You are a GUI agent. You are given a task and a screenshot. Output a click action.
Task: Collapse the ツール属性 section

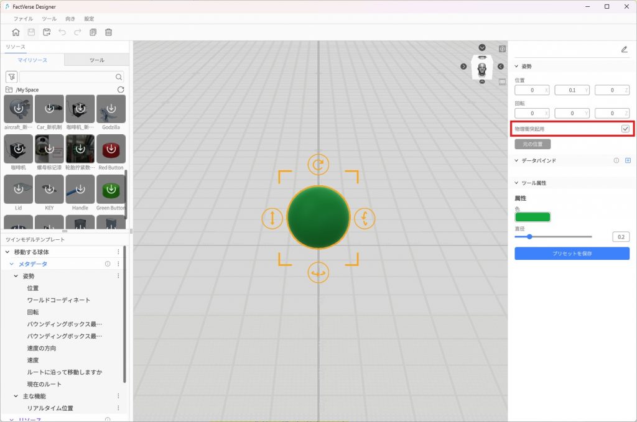pyautogui.click(x=516, y=183)
